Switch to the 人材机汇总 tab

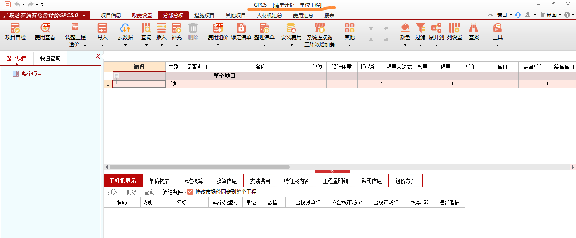point(269,15)
